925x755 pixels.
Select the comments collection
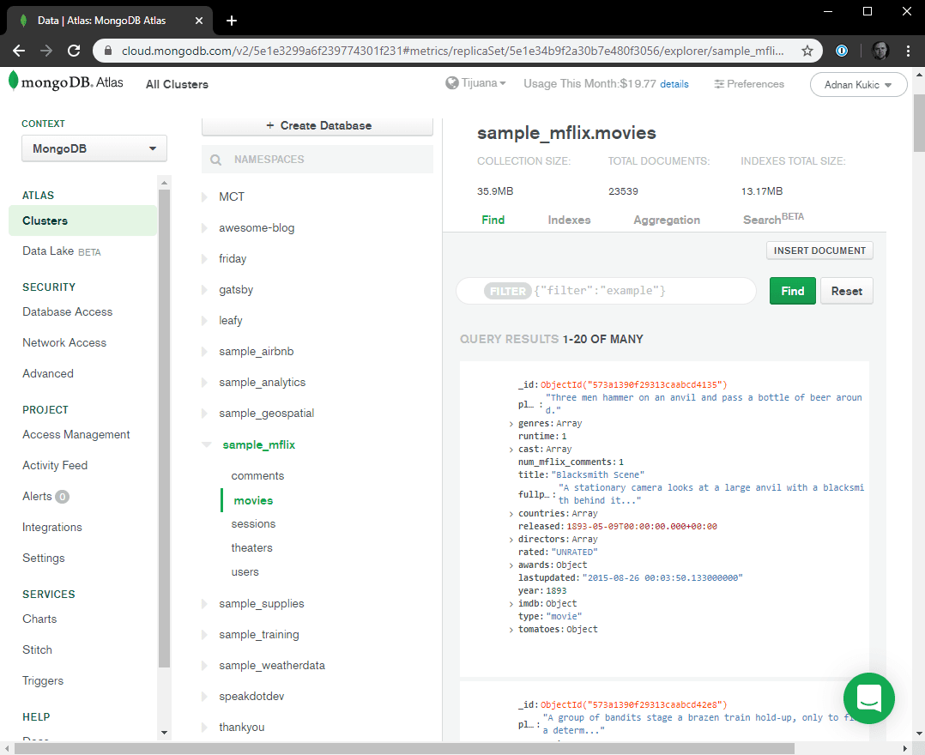tap(257, 476)
